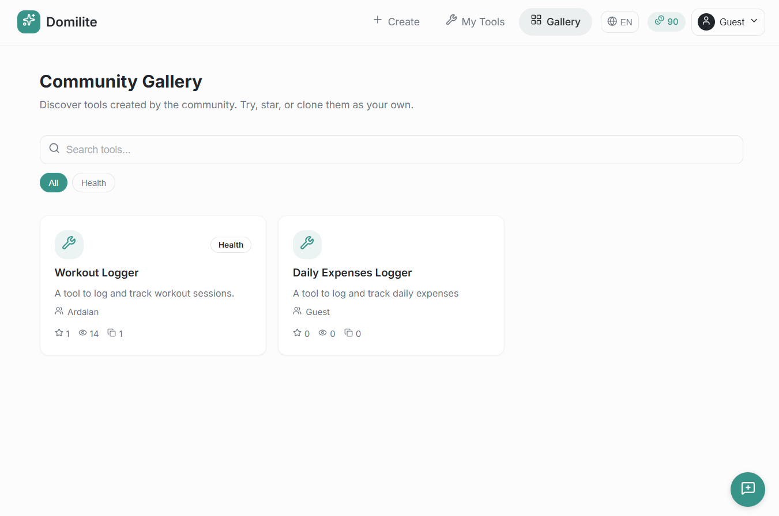Viewport: 779px width, 516px height.
Task: Click the author name Ardalan
Action: pyautogui.click(x=83, y=312)
